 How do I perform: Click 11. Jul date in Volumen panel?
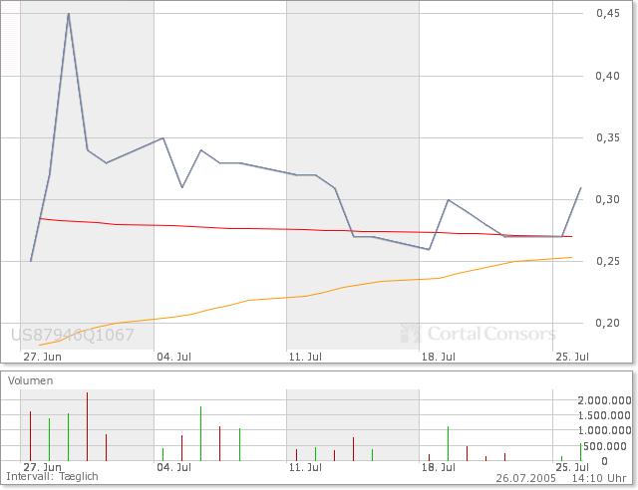[x=305, y=467]
